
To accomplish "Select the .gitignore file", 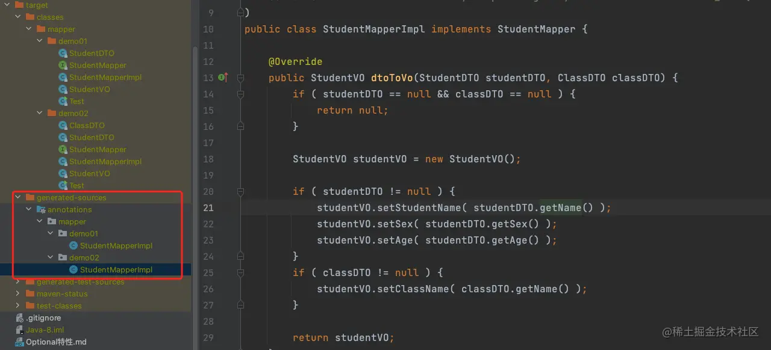I will pyautogui.click(x=43, y=318).
